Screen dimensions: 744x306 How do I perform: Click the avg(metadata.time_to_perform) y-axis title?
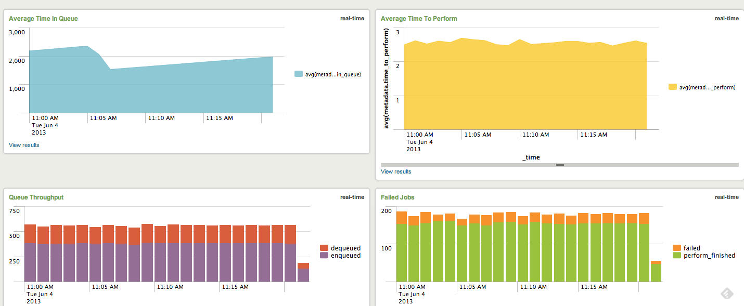click(x=387, y=79)
